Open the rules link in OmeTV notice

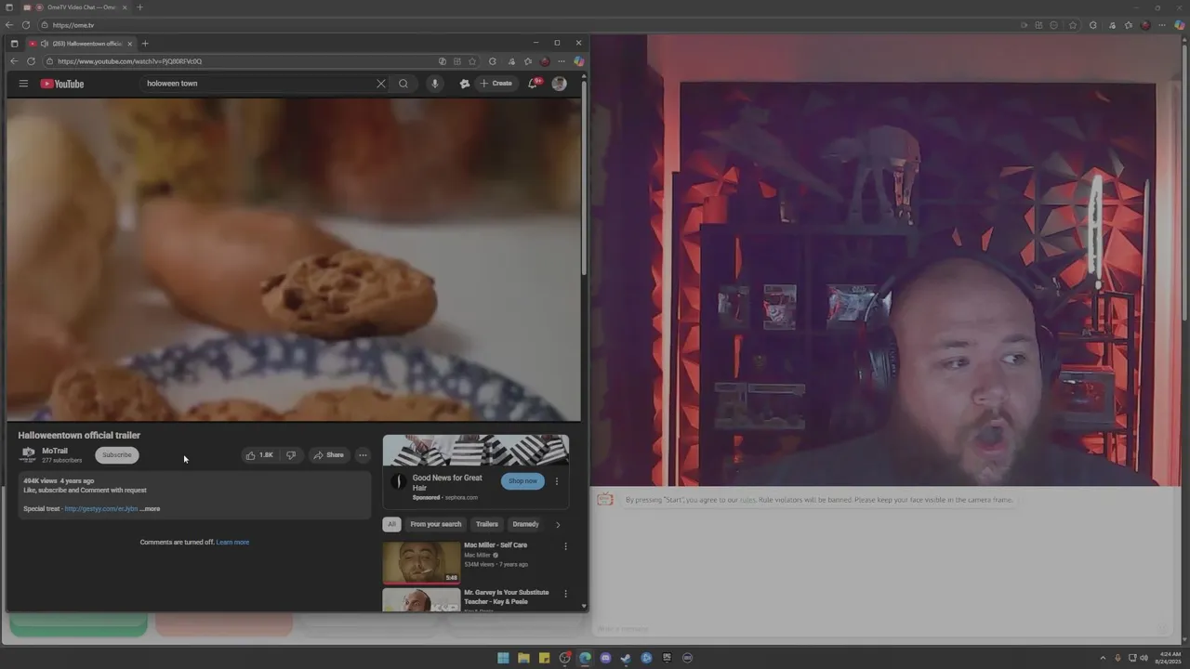click(x=747, y=500)
